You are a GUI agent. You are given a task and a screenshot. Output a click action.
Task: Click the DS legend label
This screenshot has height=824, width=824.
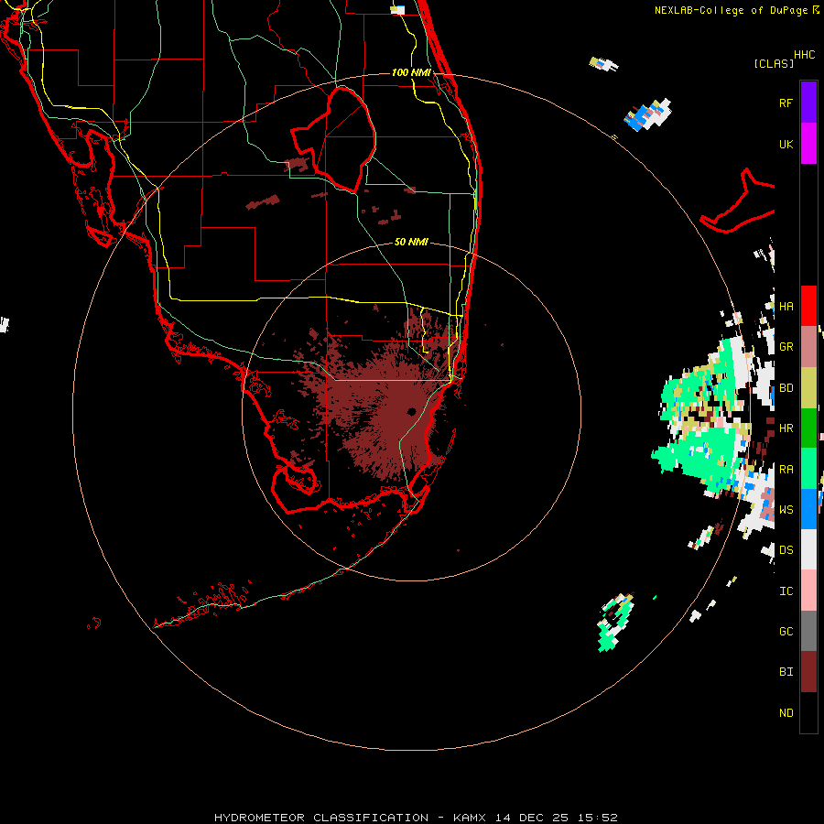pos(786,549)
